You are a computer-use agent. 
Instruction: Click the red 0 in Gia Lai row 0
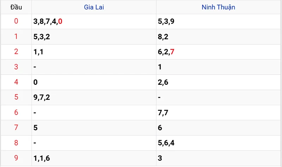pos(60,22)
